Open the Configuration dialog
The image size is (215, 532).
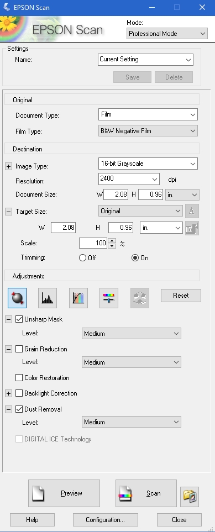106,520
